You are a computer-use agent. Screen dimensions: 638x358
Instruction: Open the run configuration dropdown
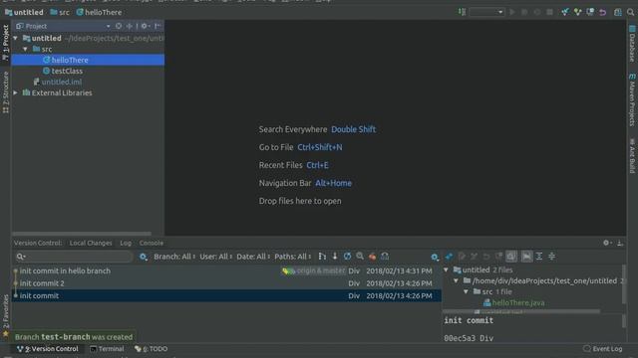click(487, 12)
